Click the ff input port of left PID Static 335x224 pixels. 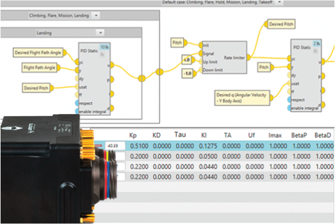[77, 95]
